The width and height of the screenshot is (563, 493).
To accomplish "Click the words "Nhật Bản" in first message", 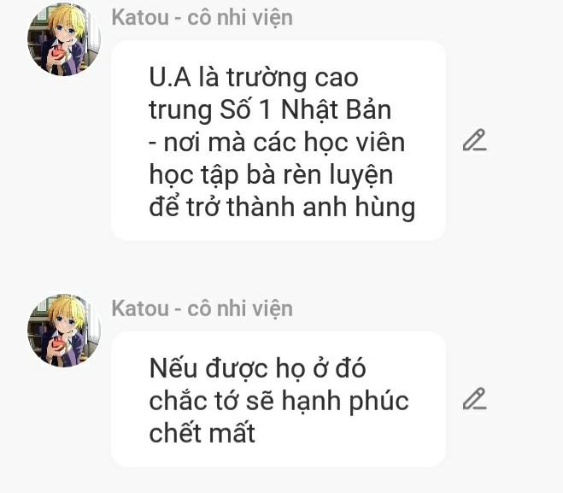I will (x=336, y=109).
